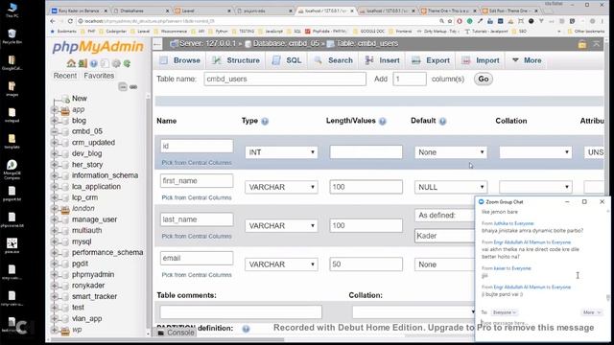Click email Length/Values field showing 50
Viewport: 614px width, 345px height.
366,264
